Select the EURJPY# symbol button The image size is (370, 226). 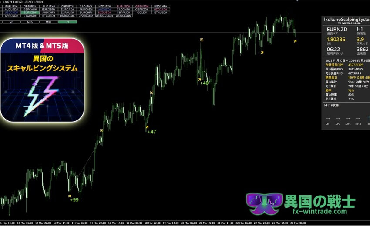[x=12, y=7]
